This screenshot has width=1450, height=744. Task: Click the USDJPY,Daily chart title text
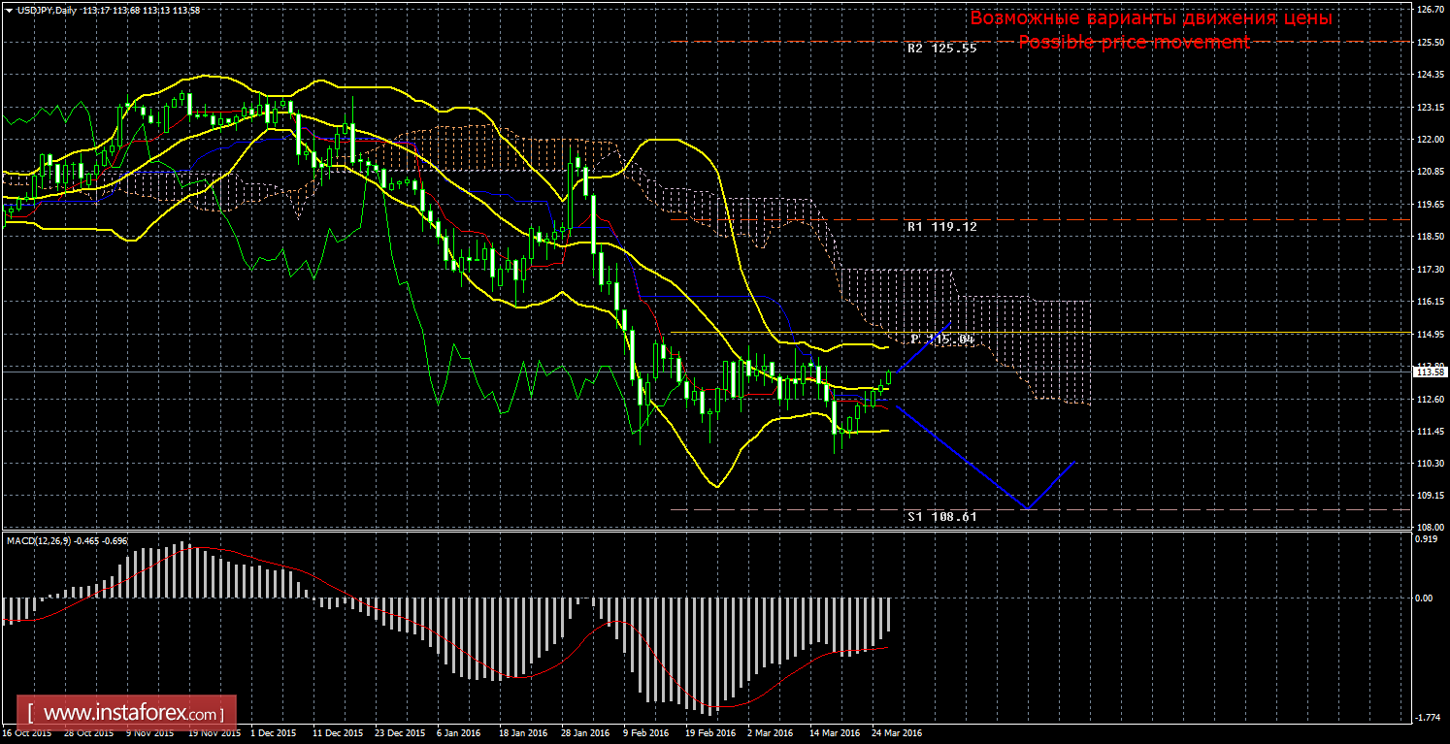(x=46, y=10)
